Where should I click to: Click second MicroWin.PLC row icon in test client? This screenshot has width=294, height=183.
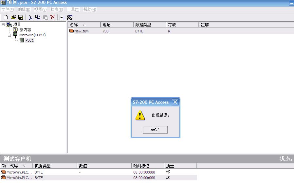click(x=4, y=177)
